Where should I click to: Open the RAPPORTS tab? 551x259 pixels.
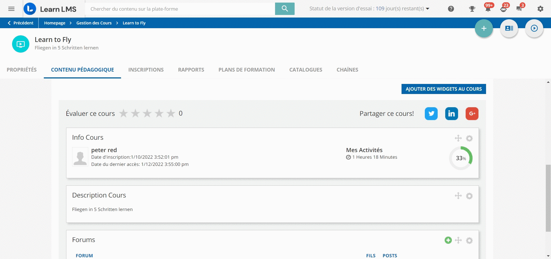(x=191, y=70)
